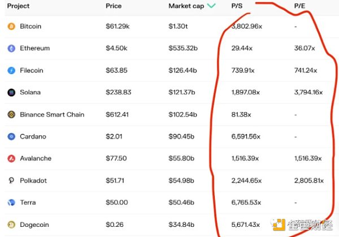Screen dimensions: 339x237
Task: Click the Ethereum logo icon
Action: tap(11, 49)
